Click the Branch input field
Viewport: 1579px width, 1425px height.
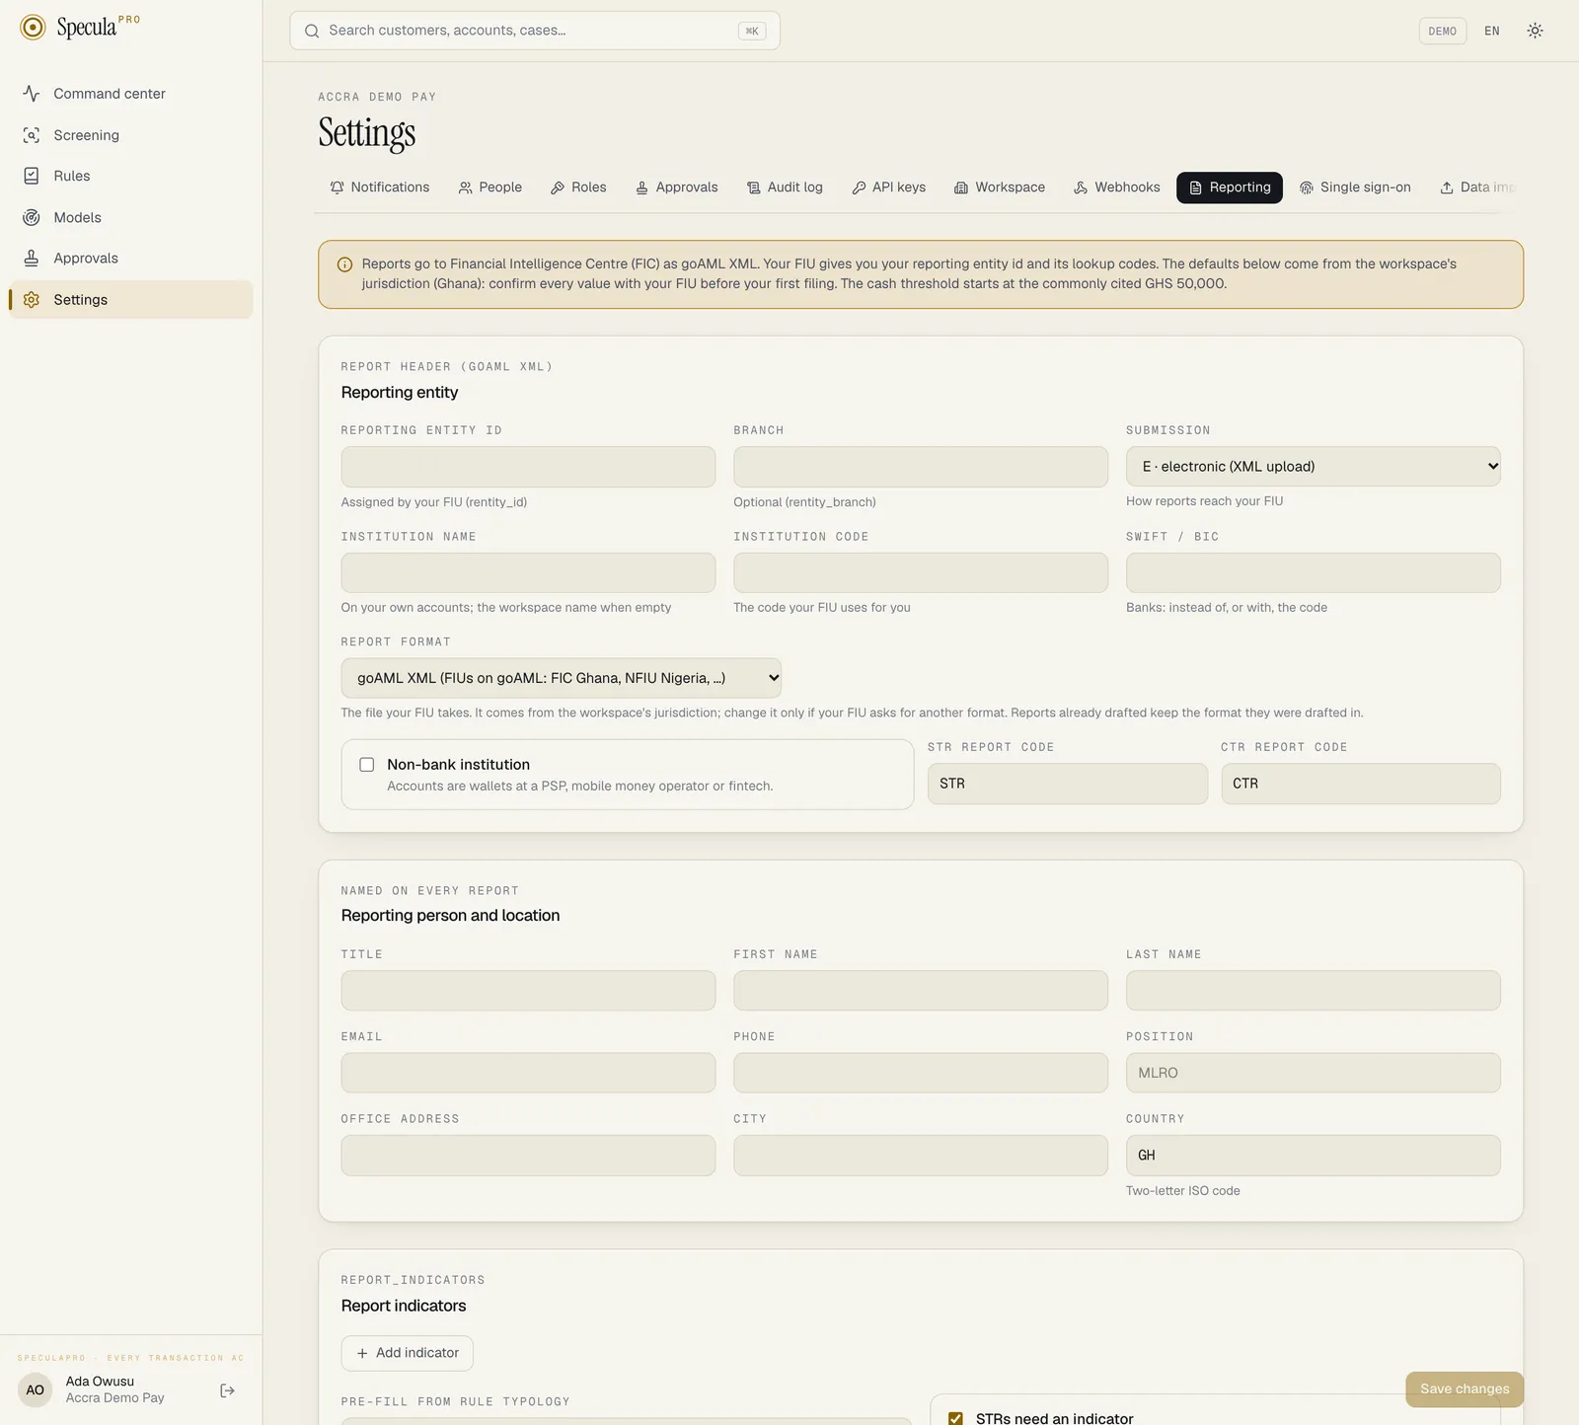[921, 467]
